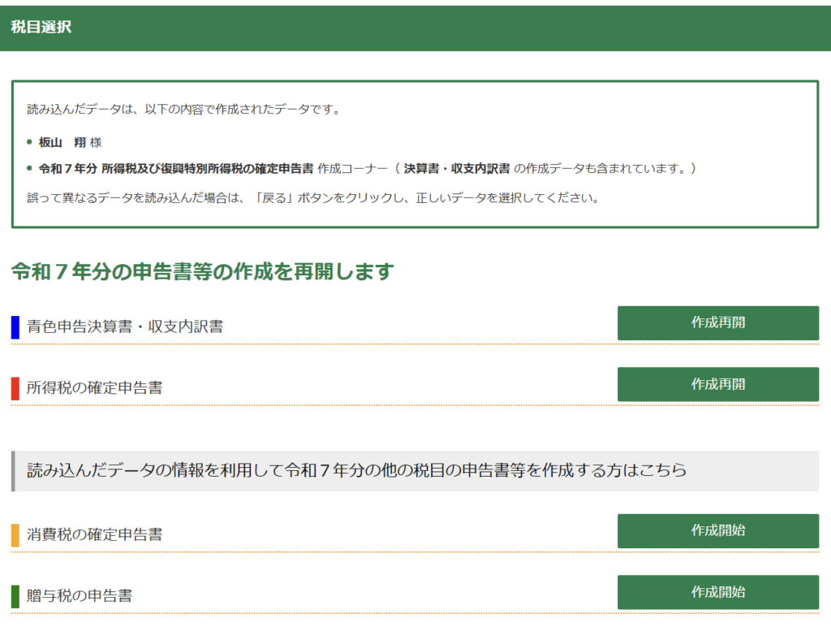Select the green marker beside 贈与税の申告書
Viewport: 831px width, 627px height.
click(x=15, y=596)
